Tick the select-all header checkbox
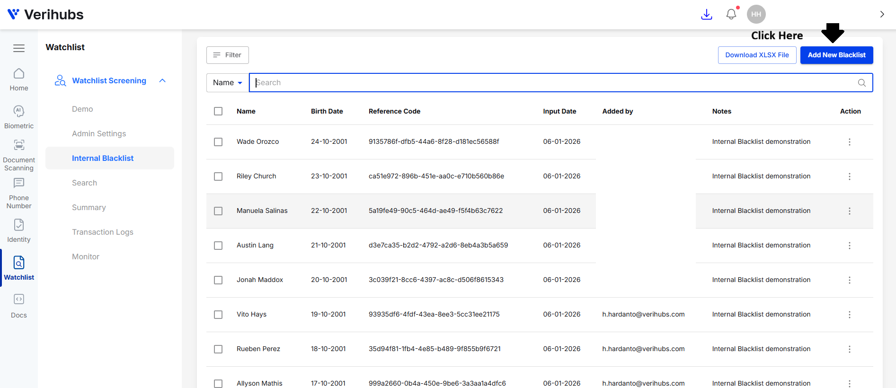 (x=218, y=111)
